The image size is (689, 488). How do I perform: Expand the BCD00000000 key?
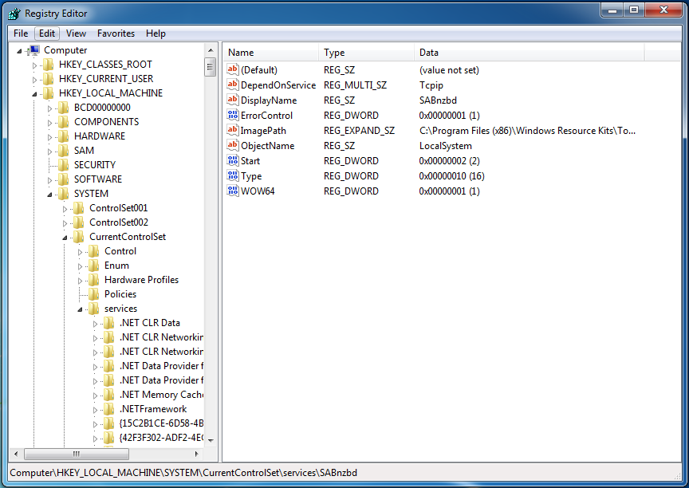49,108
